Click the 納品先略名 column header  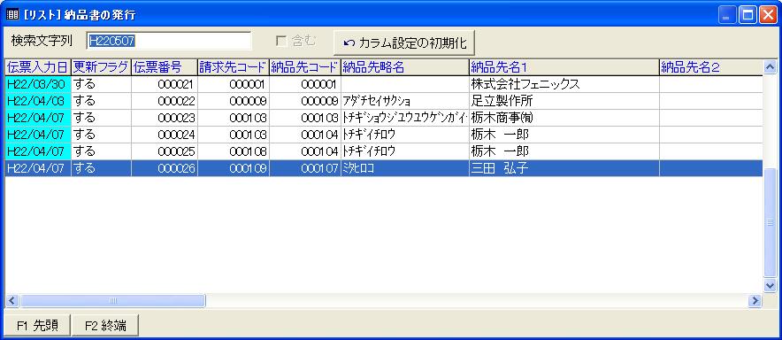click(405, 67)
